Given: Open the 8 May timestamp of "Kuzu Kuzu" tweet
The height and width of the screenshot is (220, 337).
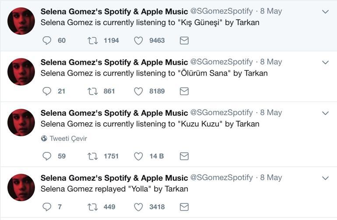Looking at the screenshot, I should [x=271, y=113].
